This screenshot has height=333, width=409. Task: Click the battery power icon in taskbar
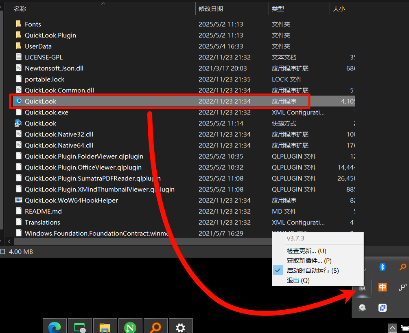[x=405, y=328]
